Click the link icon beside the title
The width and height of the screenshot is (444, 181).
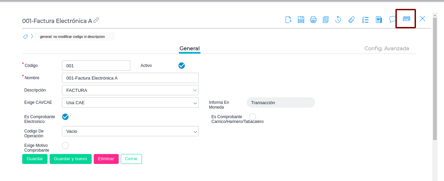click(96, 20)
